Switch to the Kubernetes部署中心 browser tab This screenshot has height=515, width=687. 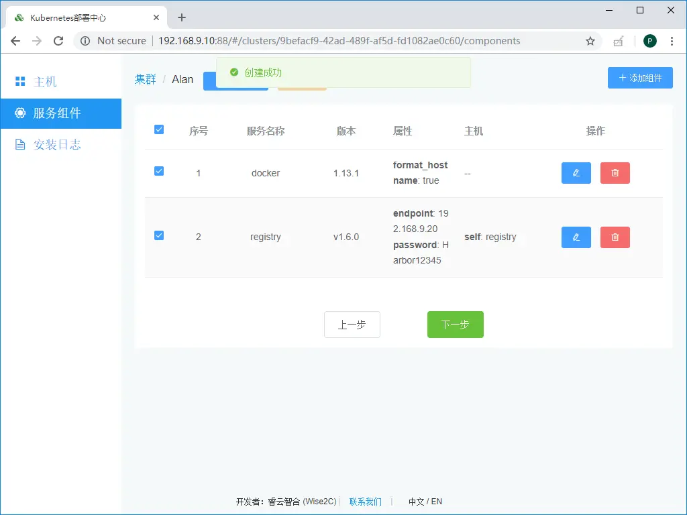click(x=87, y=17)
